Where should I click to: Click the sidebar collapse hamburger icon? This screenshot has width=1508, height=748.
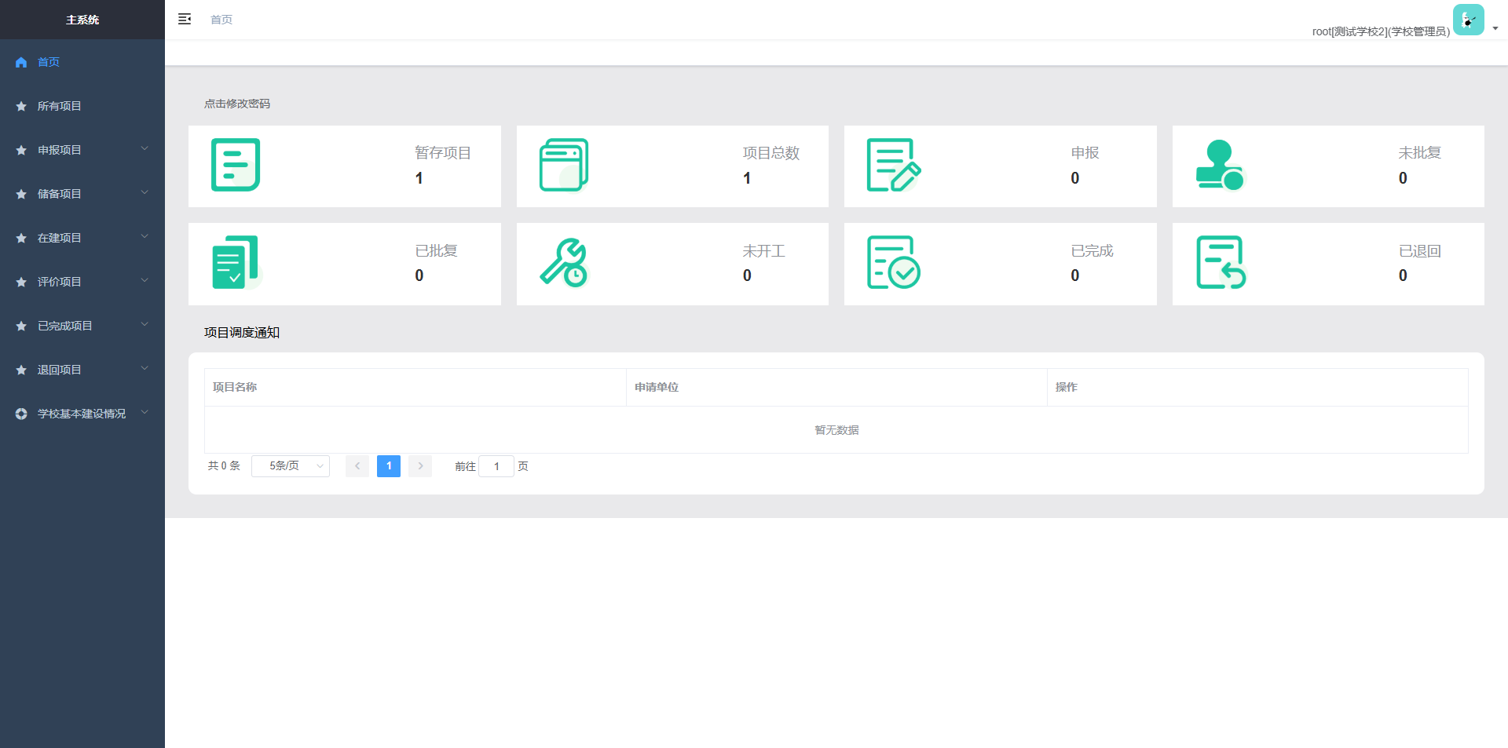185,20
